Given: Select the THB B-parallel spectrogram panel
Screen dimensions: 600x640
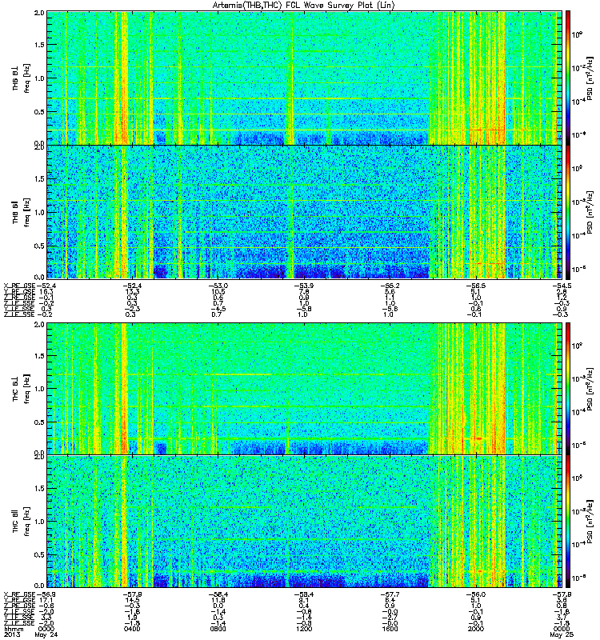Looking at the screenshot, I should pos(305,212).
